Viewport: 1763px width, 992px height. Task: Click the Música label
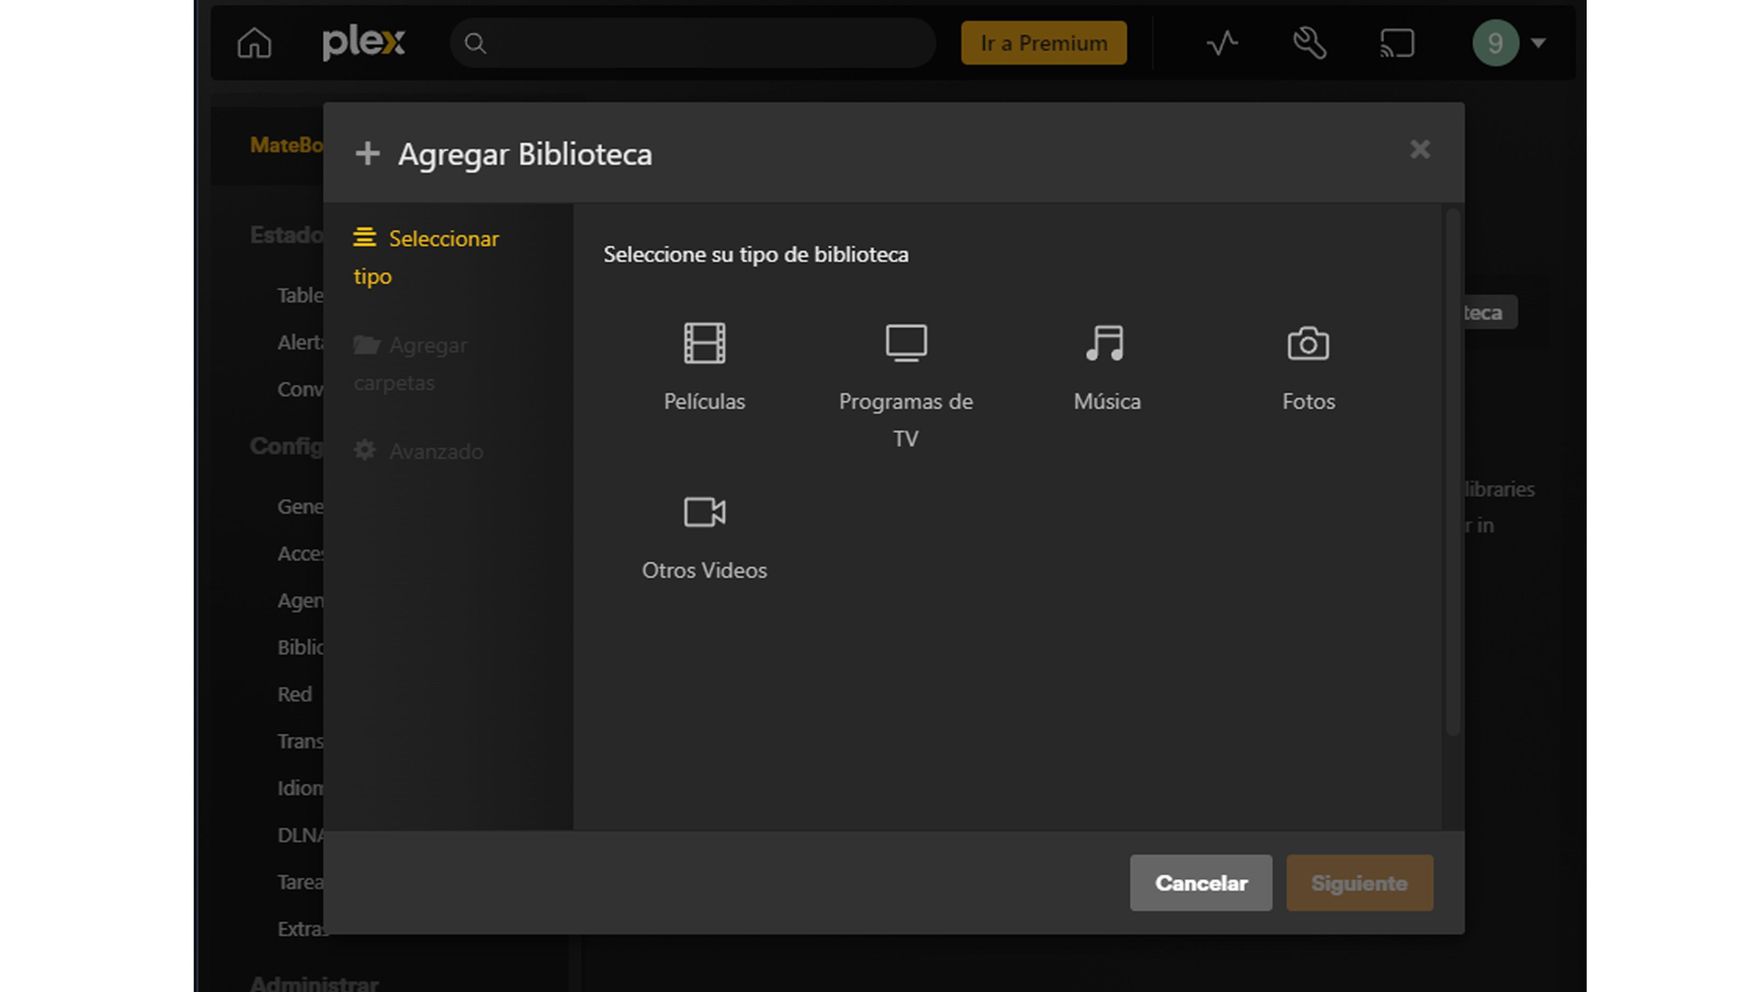point(1107,401)
